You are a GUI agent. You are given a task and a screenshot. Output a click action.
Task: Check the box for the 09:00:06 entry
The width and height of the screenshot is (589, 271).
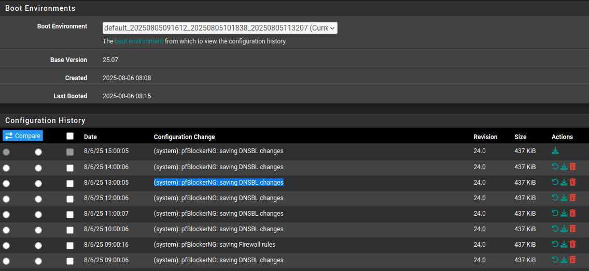coord(70,261)
